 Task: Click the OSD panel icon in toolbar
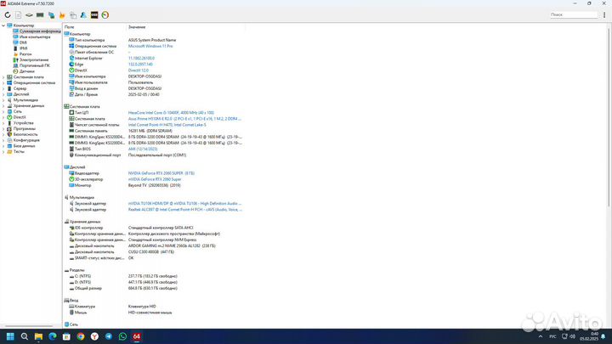point(93,14)
